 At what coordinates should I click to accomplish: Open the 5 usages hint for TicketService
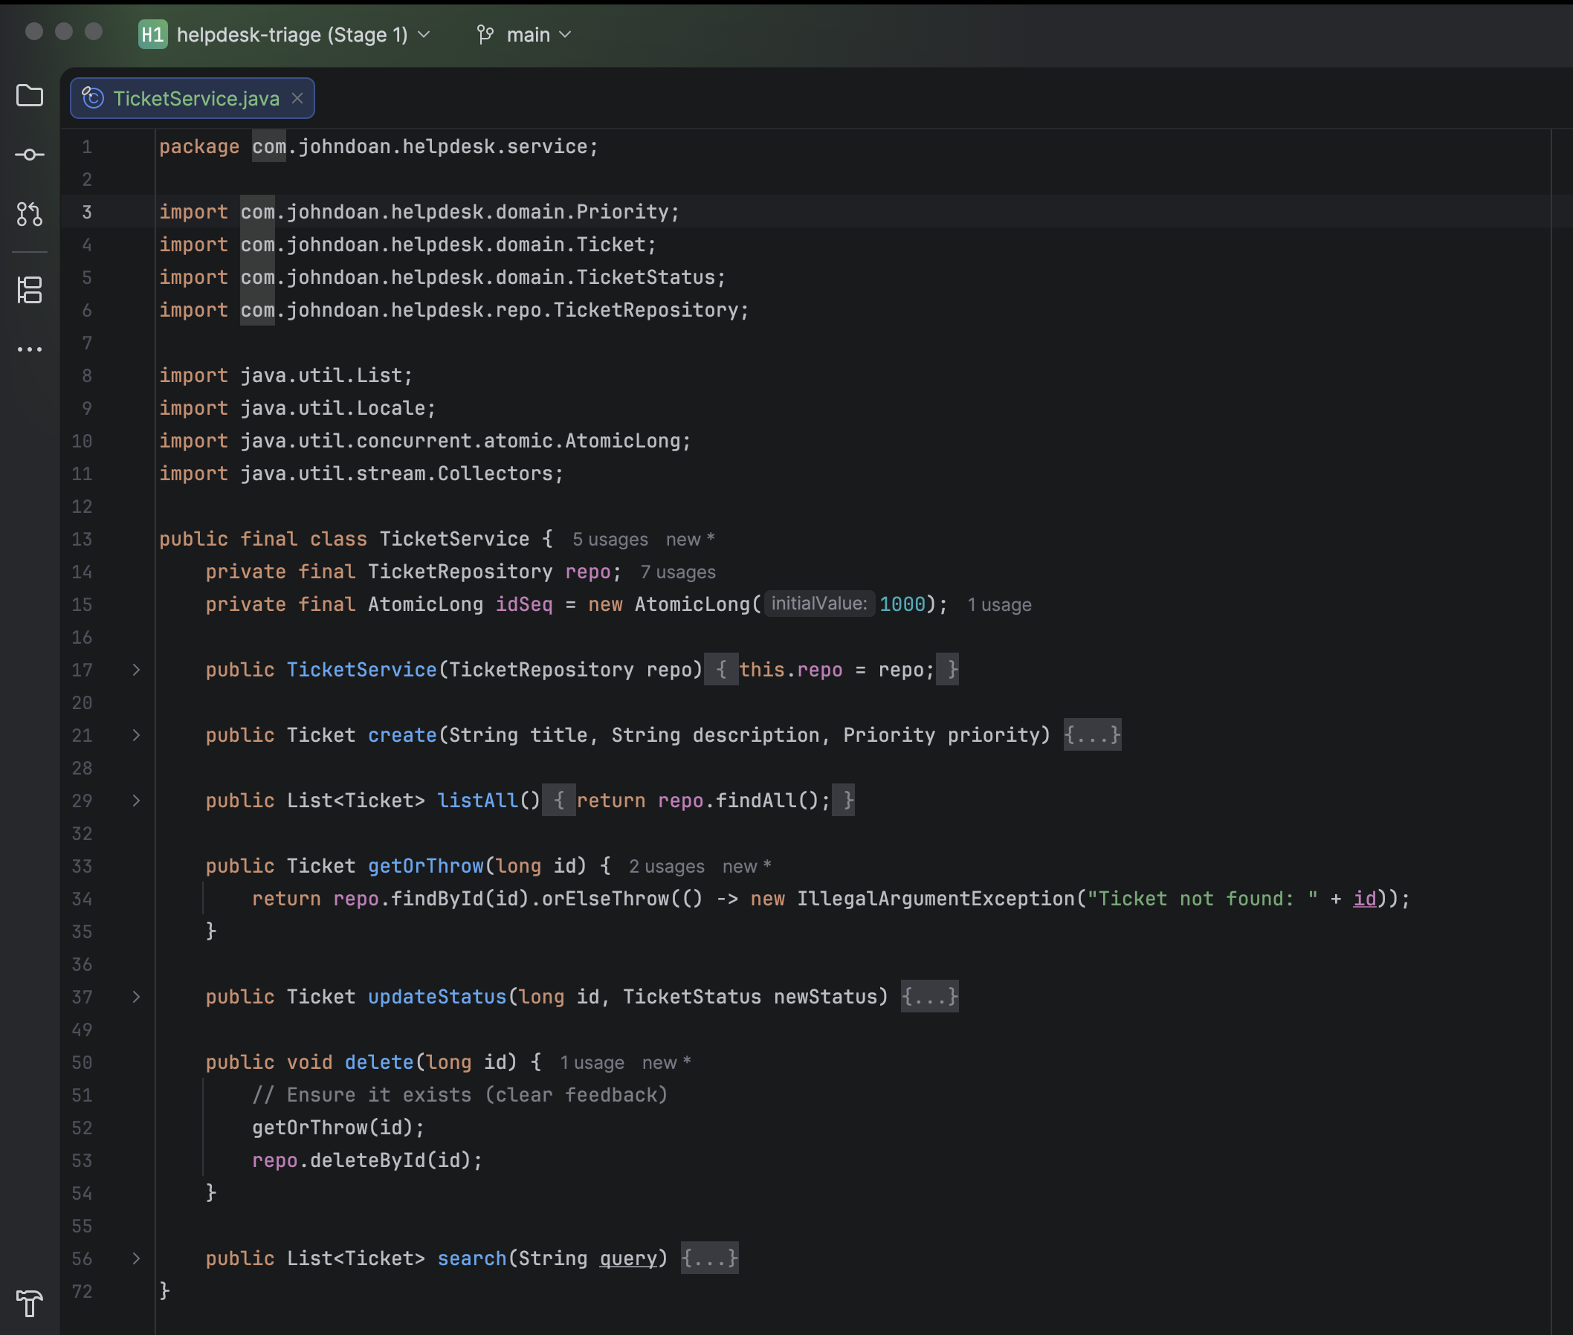point(610,539)
